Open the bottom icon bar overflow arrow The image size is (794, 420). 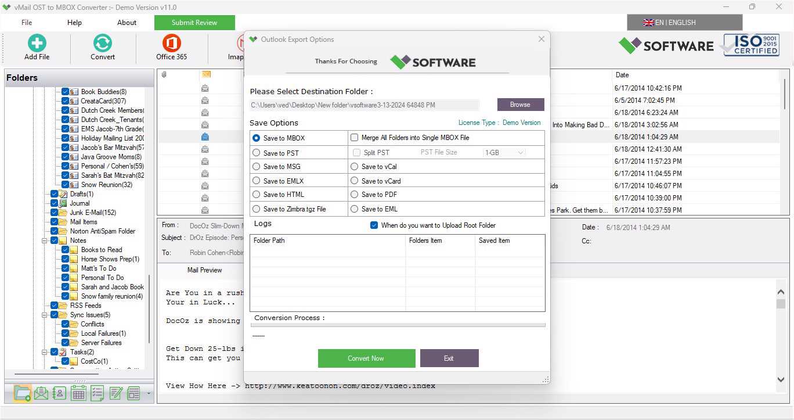tap(149, 394)
